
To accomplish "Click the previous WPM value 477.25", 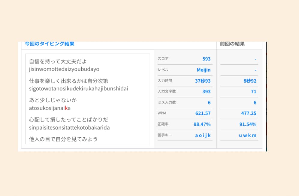I will 249,113.
